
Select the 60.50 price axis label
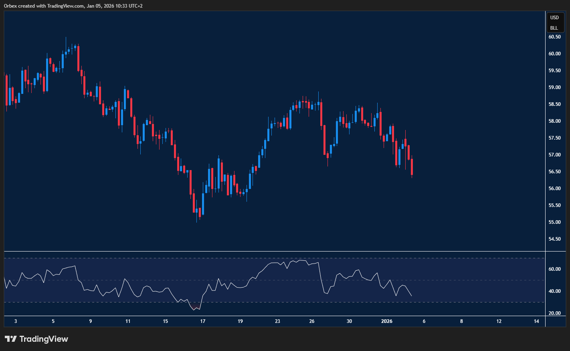[x=554, y=37]
